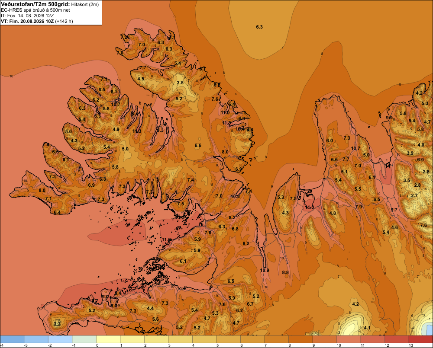Viewport: 433px width, 348px height.
Task: Select the 9.7 temperature label in the east valley
Action: [394, 210]
